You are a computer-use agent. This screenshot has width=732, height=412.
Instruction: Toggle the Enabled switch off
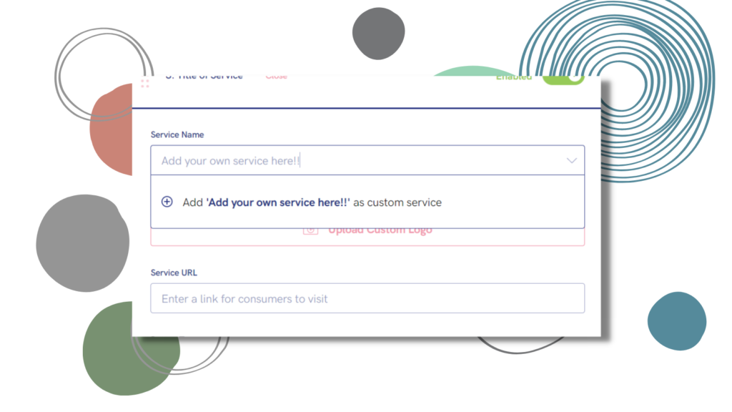coord(563,80)
